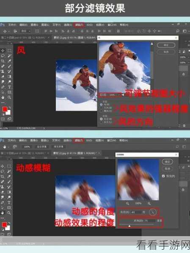Select the Dodge tool in the Motion Blur screenshot
Image resolution: width=190 pixels, height=253 pixels.
9,197
